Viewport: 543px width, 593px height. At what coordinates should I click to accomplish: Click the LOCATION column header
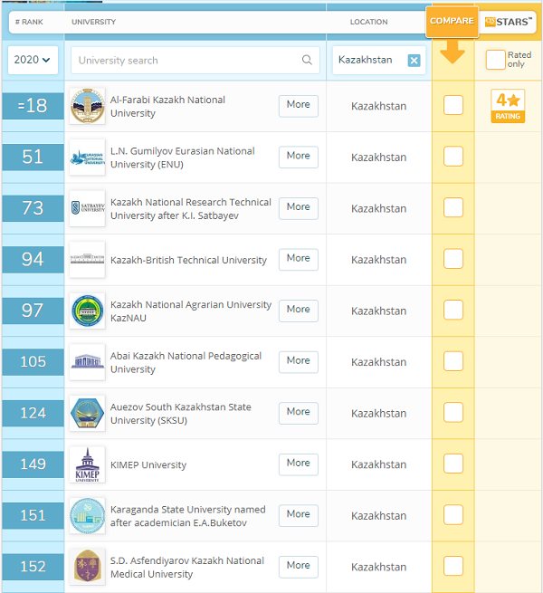pos(368,22)
